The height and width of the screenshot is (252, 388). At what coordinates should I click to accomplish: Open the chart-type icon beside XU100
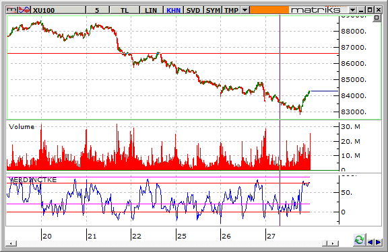point(24,10)
